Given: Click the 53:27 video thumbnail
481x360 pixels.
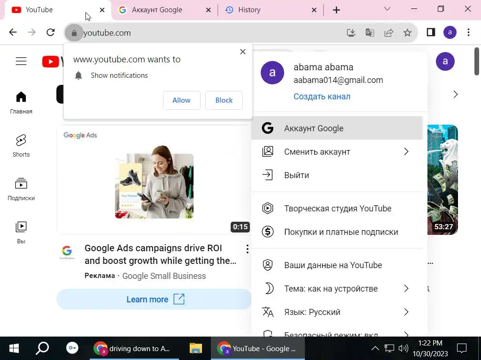Looking at the screenshot, I should click(x=442, y=180).
